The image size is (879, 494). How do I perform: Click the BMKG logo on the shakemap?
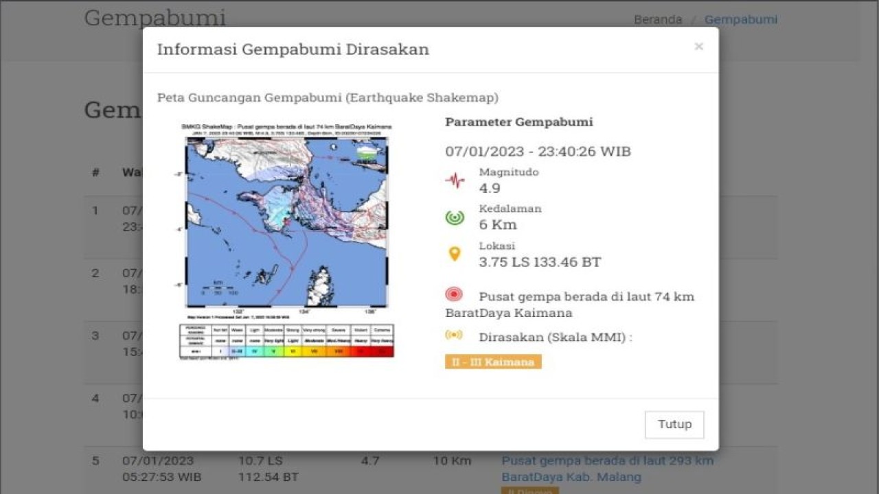[367, 154]
